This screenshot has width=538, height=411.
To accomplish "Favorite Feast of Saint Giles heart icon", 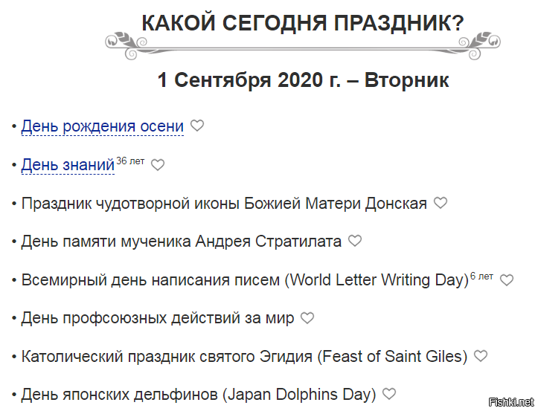I will 481,356.
